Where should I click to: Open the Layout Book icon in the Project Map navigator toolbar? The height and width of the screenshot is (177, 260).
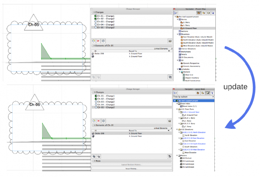[x=209, y=13]
